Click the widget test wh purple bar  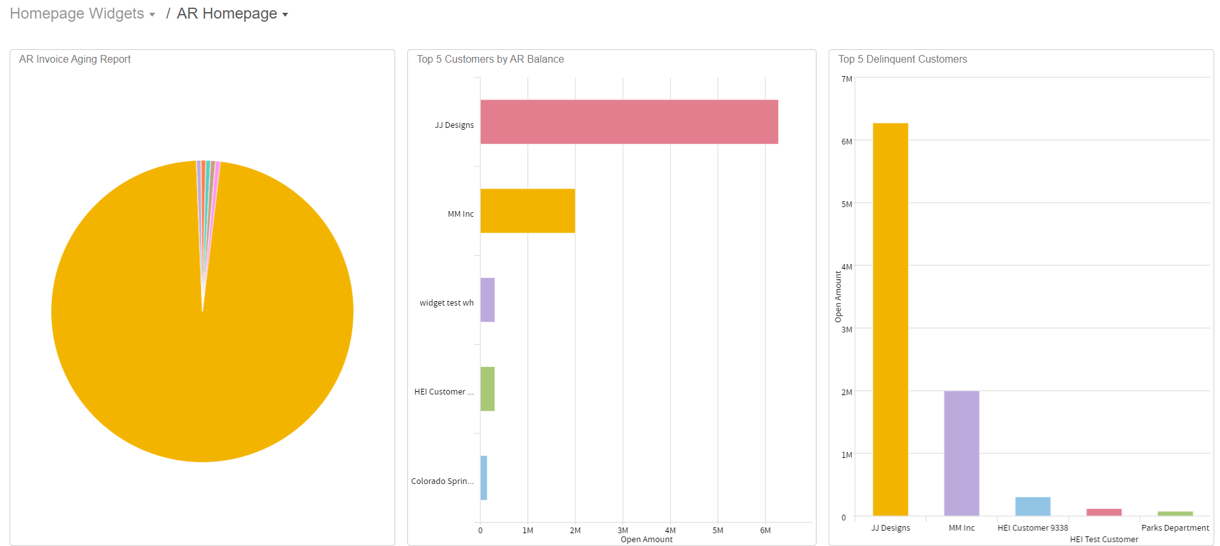click(487, 300)
